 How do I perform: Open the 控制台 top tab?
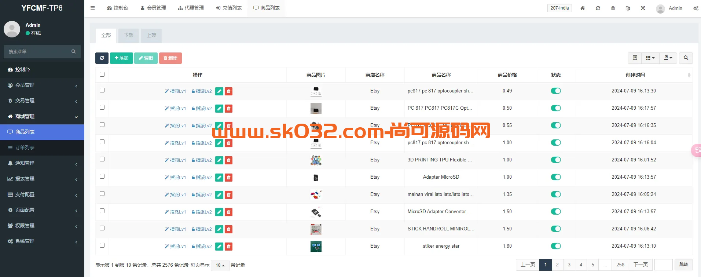coord(117,8)
